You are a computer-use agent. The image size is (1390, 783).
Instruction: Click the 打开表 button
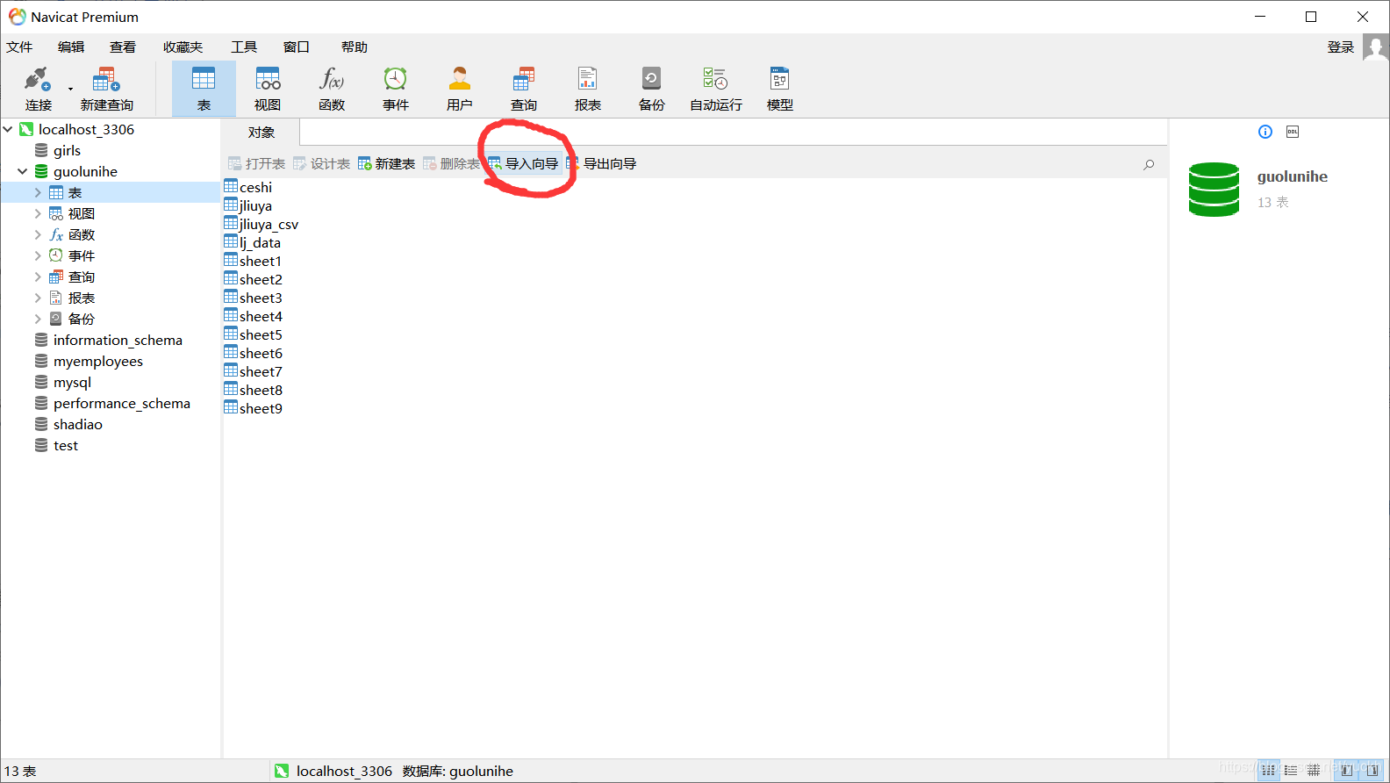tap(257, 164)
